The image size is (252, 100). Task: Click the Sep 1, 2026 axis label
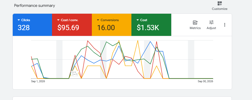38,81
